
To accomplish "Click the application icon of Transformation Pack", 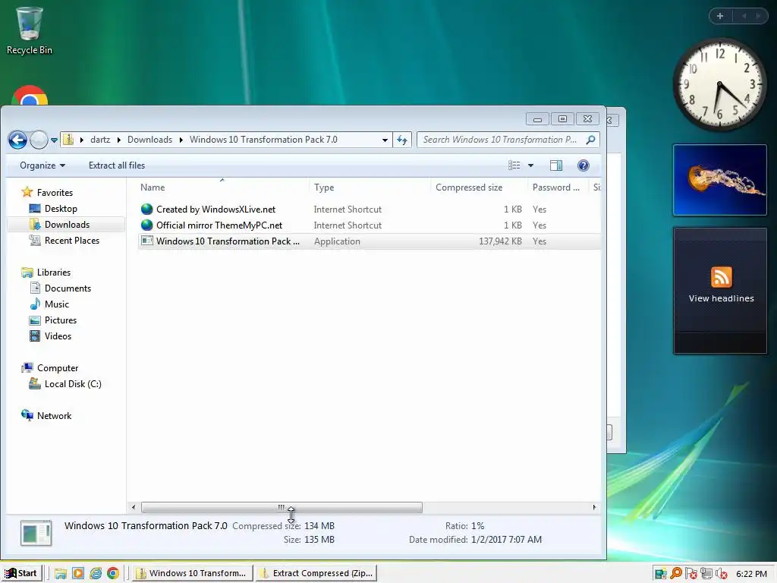I will tap(146, 241).
